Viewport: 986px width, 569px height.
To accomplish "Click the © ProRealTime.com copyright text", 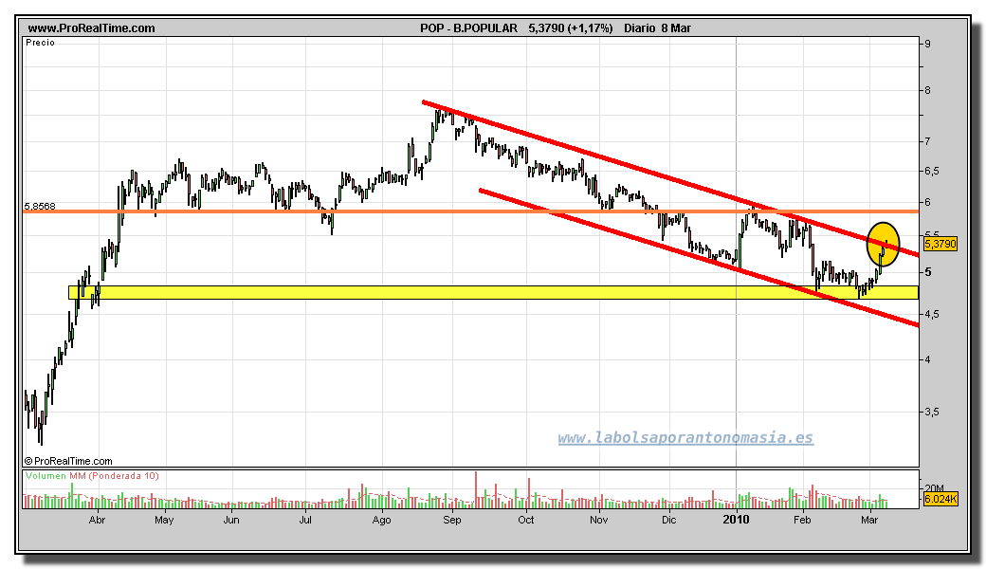I will [x=67, y=460].
